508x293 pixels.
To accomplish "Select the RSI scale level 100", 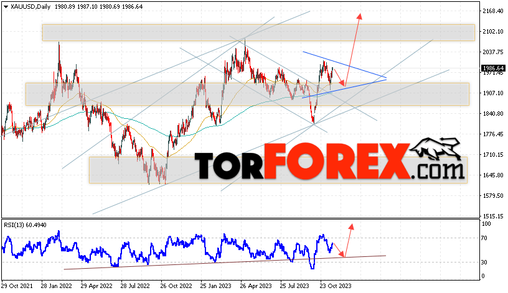I will pos(486,224).
